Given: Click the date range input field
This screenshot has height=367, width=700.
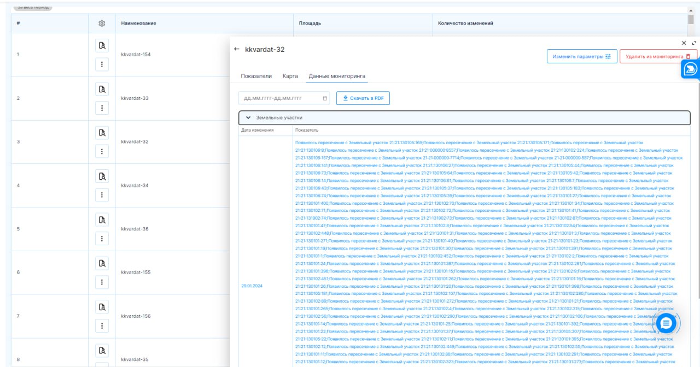Looking at the screenshot, I should click(x=279, y=98).
